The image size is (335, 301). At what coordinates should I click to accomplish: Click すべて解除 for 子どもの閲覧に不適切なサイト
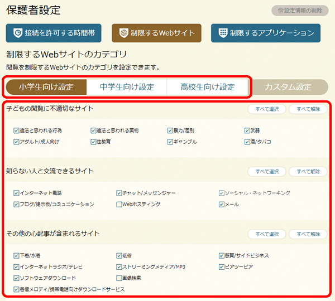point(308,109)
